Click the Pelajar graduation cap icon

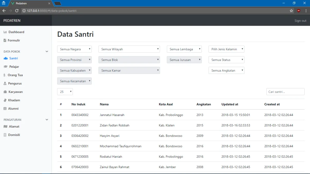coord(6,67)
